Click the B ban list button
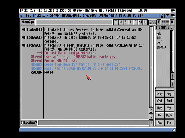The image size is (185, 138). tap(172, 22)
